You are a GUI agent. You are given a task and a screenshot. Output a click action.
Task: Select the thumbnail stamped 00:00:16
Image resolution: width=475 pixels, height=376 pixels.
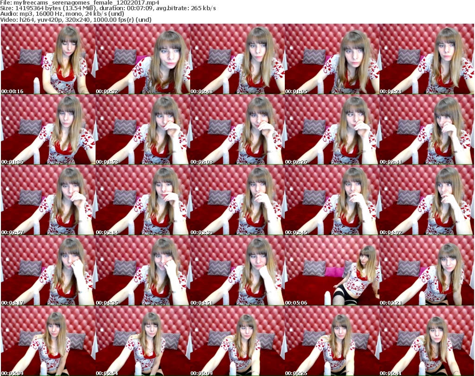pyautogui.click(x=48, y=59)
